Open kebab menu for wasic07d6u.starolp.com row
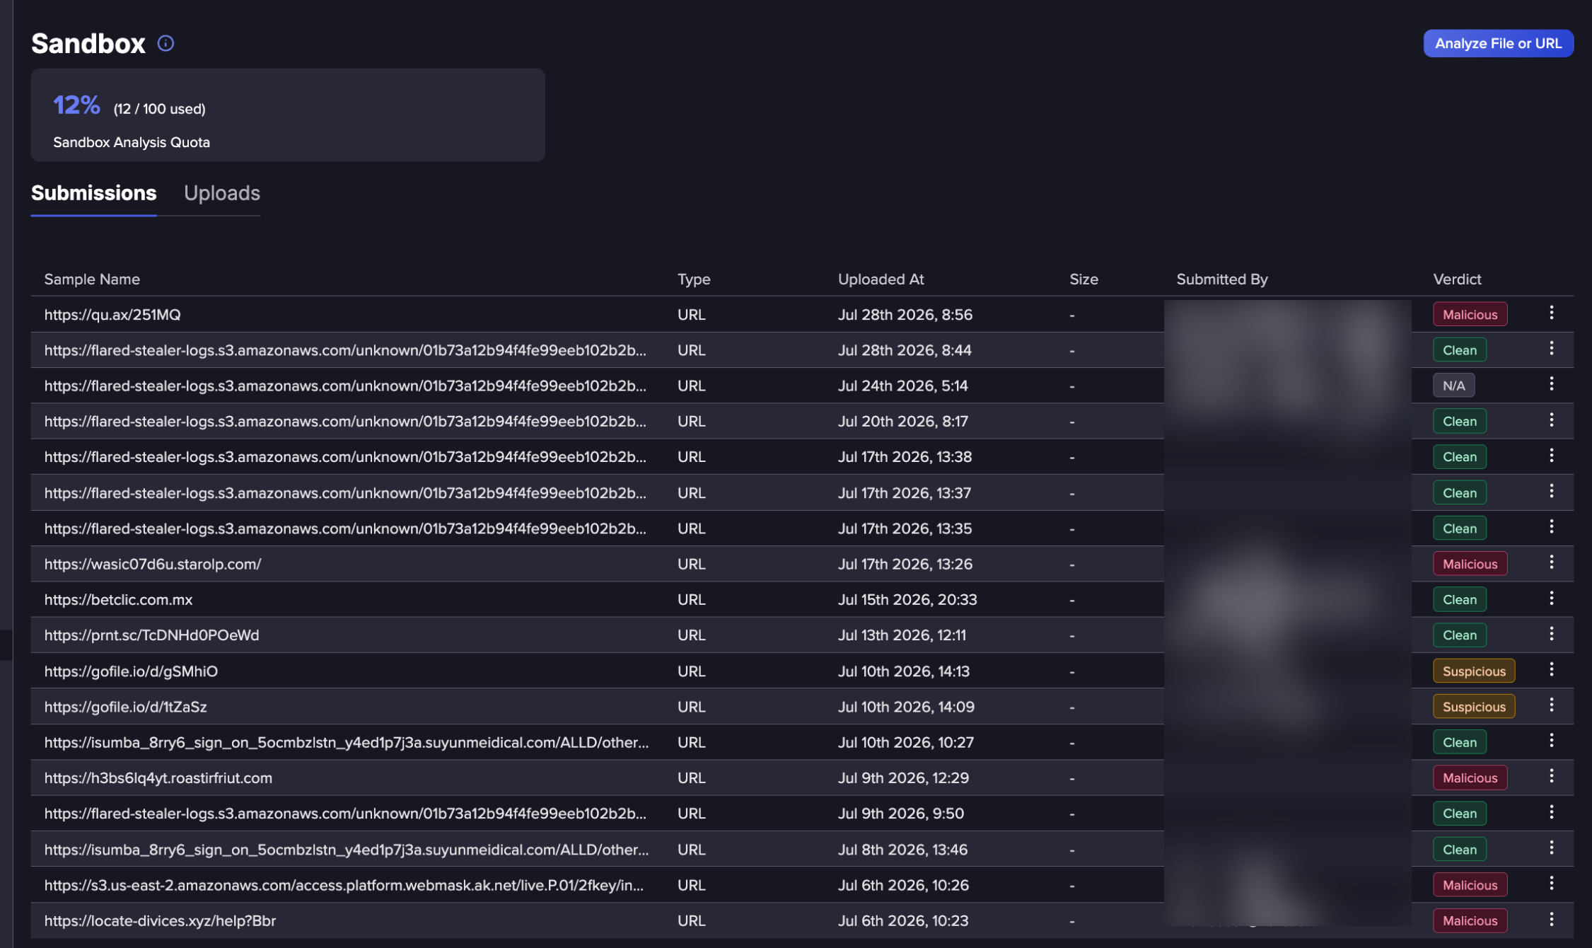 tap(1551, 562)
